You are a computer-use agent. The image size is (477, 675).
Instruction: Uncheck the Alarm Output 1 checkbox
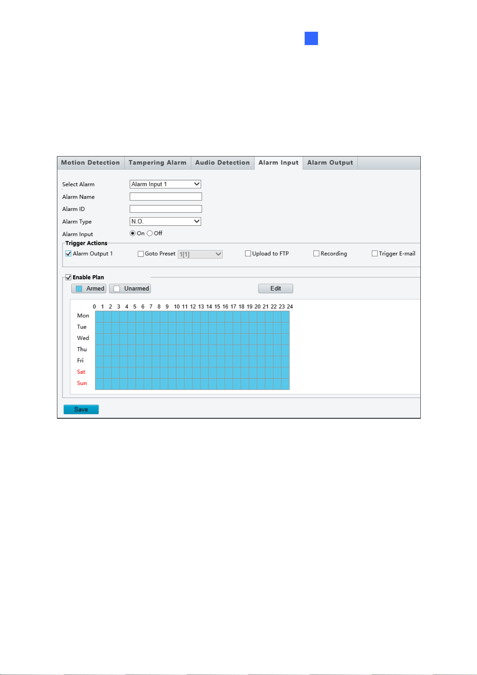pyautogui.click(x=69, y=253)
